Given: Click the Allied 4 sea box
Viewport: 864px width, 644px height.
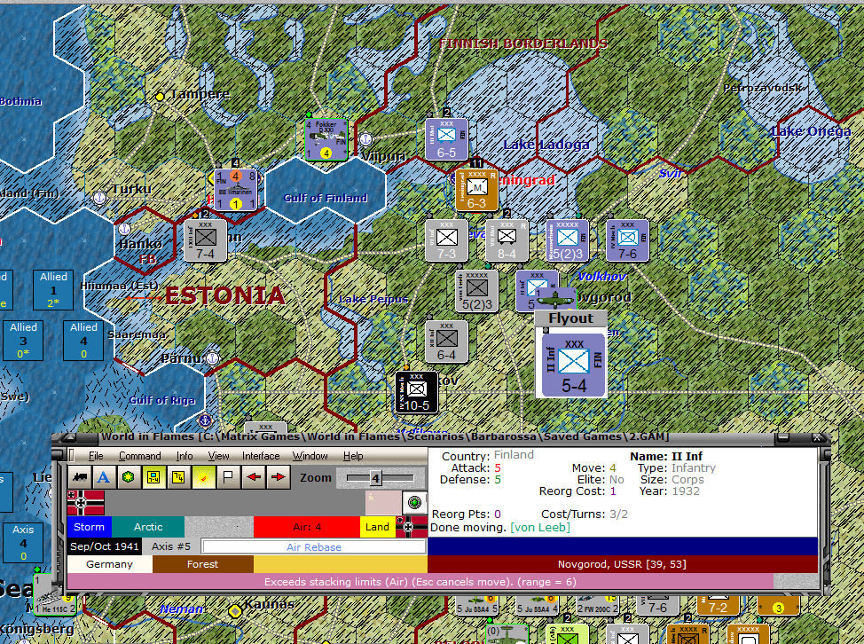Looking at the screenshot, I should [x=83, y=341].
